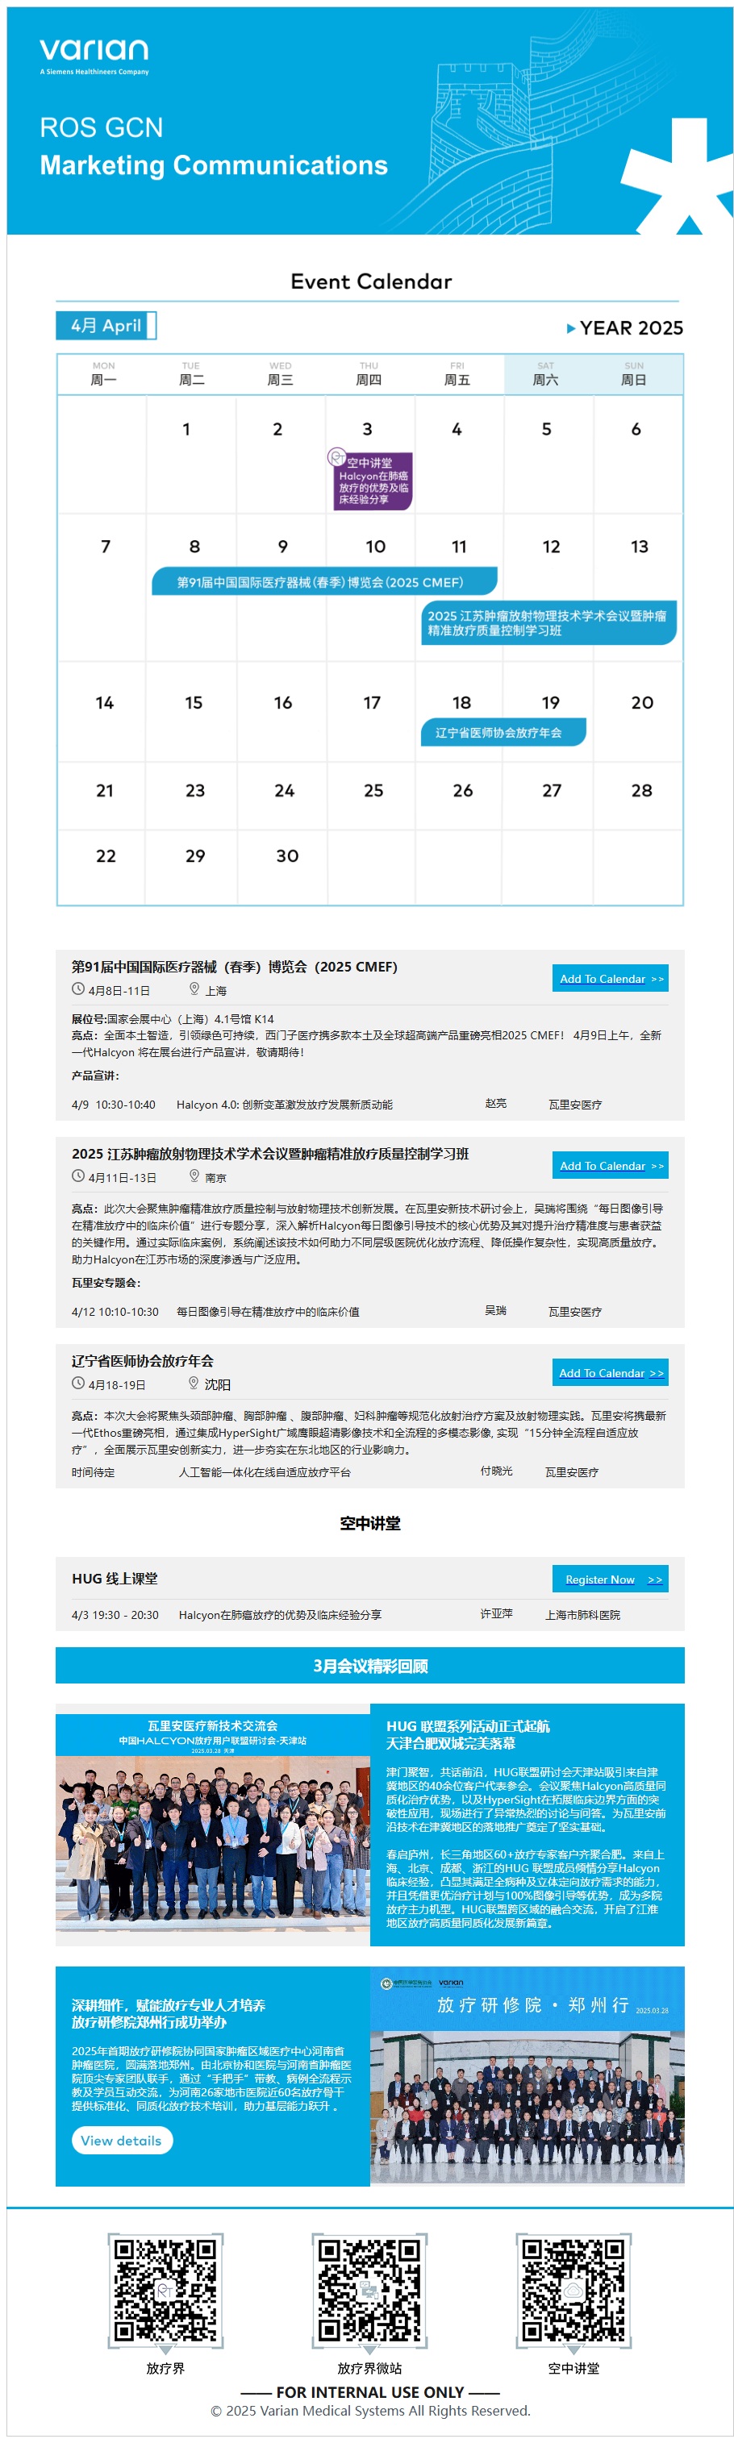Open the purple 空中讲堂 Halcyon event block
Screen dimensions: 734x2443
click(x=373, y=482)
